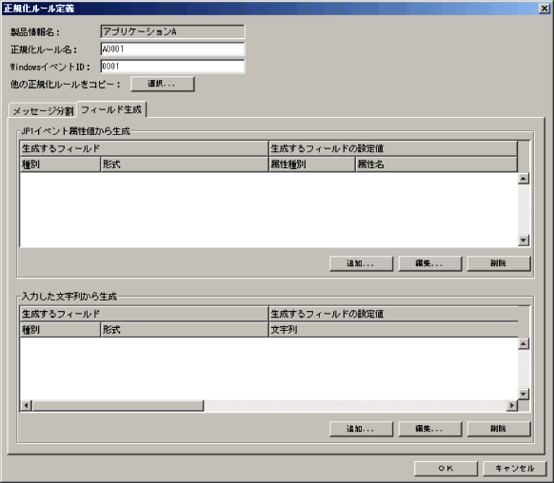Click up arrow of upper table scrollbar
Image resolution: width=554 pixels, height=483 pixels.
click(524, 179)
